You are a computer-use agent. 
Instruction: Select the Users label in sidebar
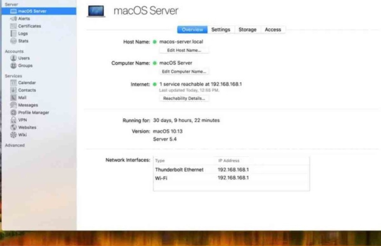point(24,58)
